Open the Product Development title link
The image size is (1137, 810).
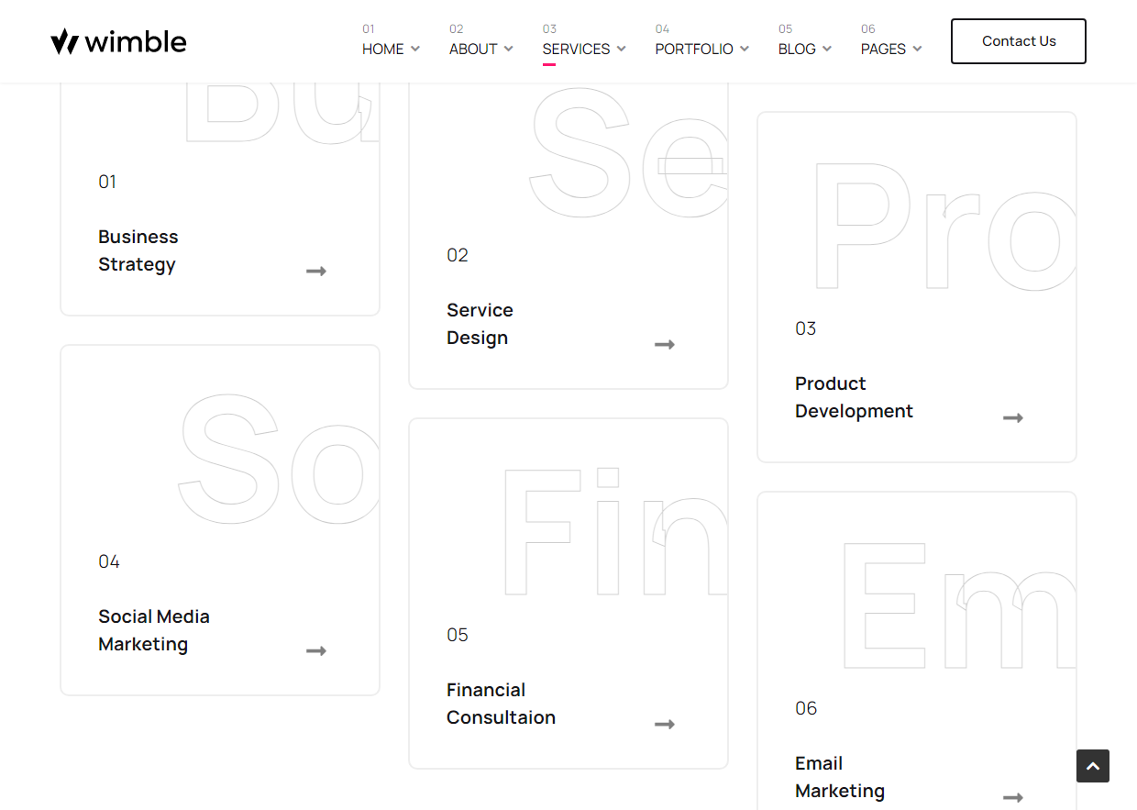(x=854, y=397)
